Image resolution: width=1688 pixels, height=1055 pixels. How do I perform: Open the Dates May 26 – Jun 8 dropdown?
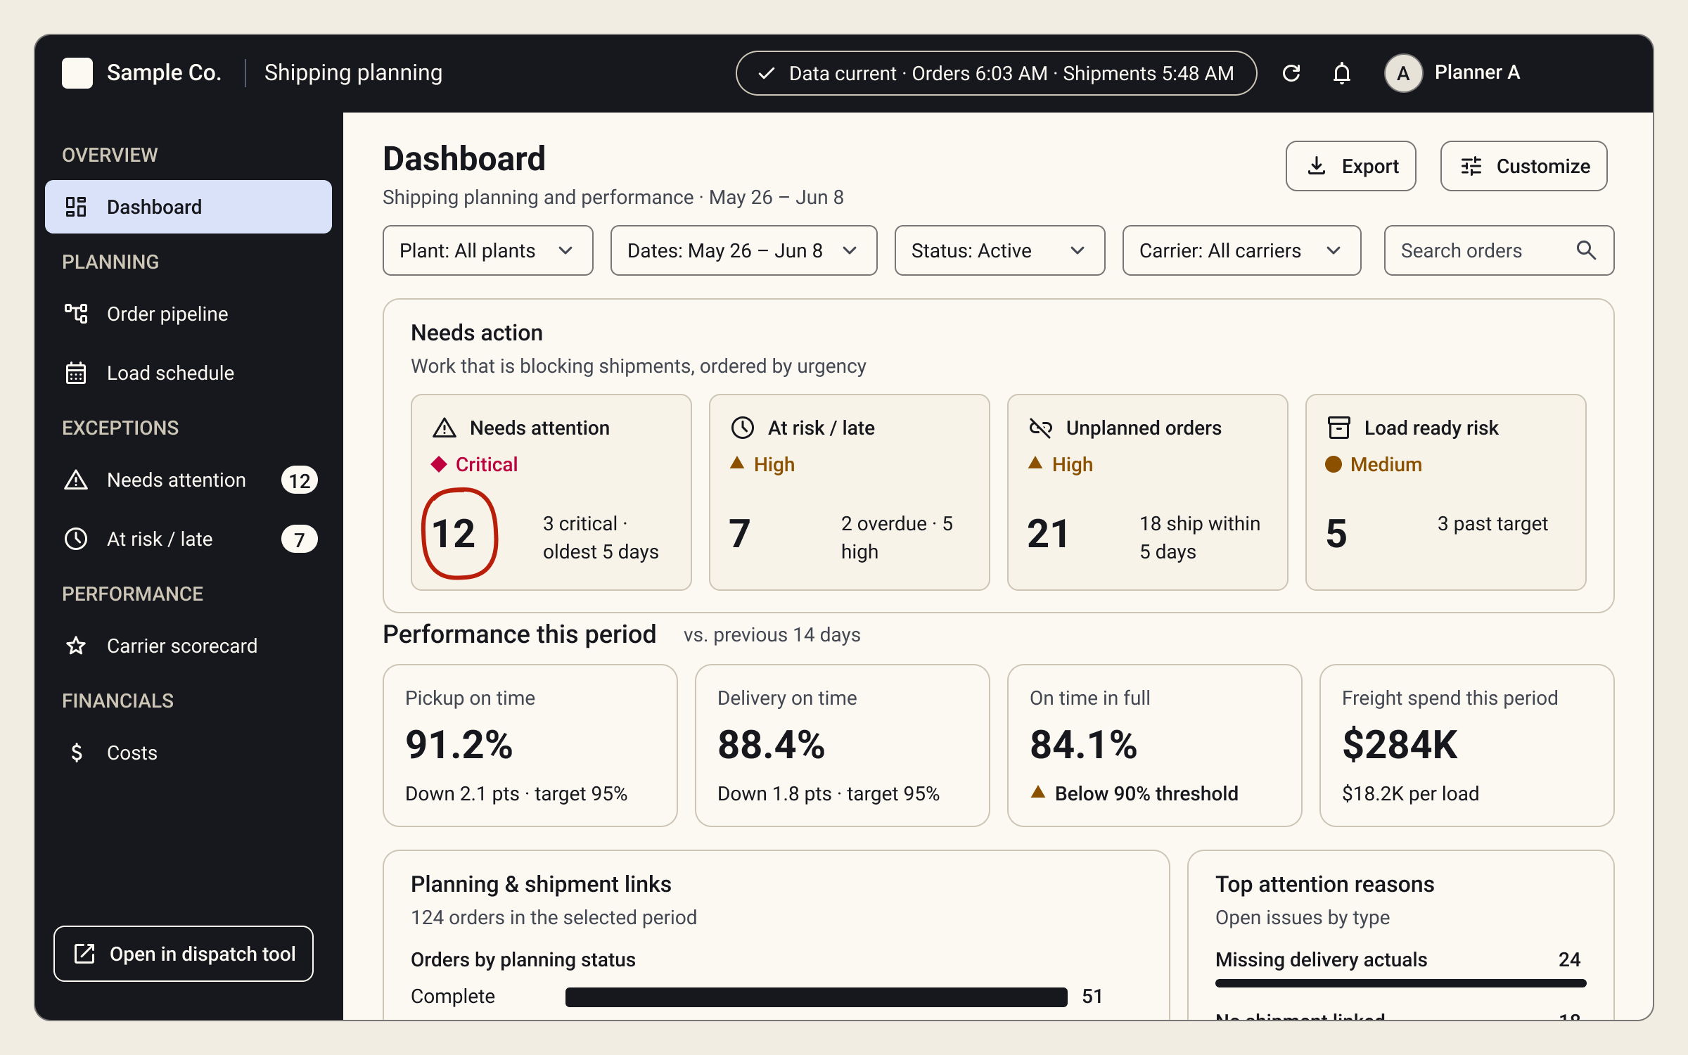(x=744, y=250)
